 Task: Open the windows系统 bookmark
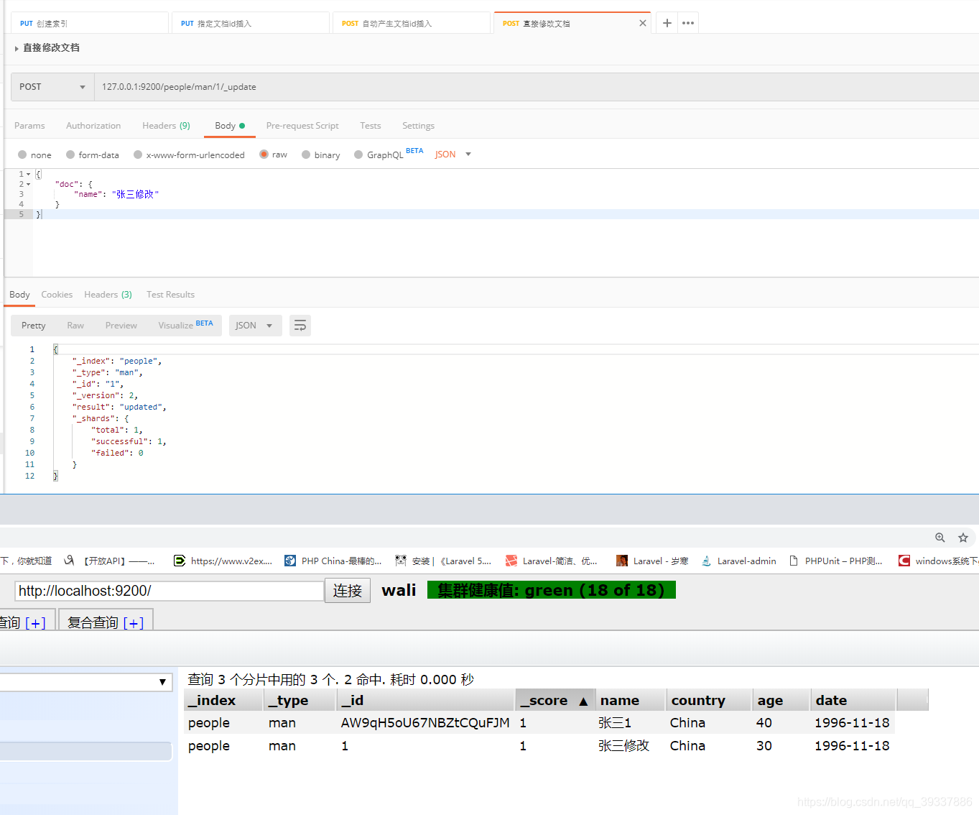coord(939,561)
